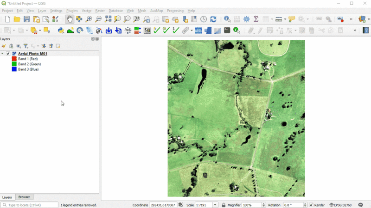Screen dimensions: 371x208
Task: Click the Type to locate search field
Action: coord(30,205)
